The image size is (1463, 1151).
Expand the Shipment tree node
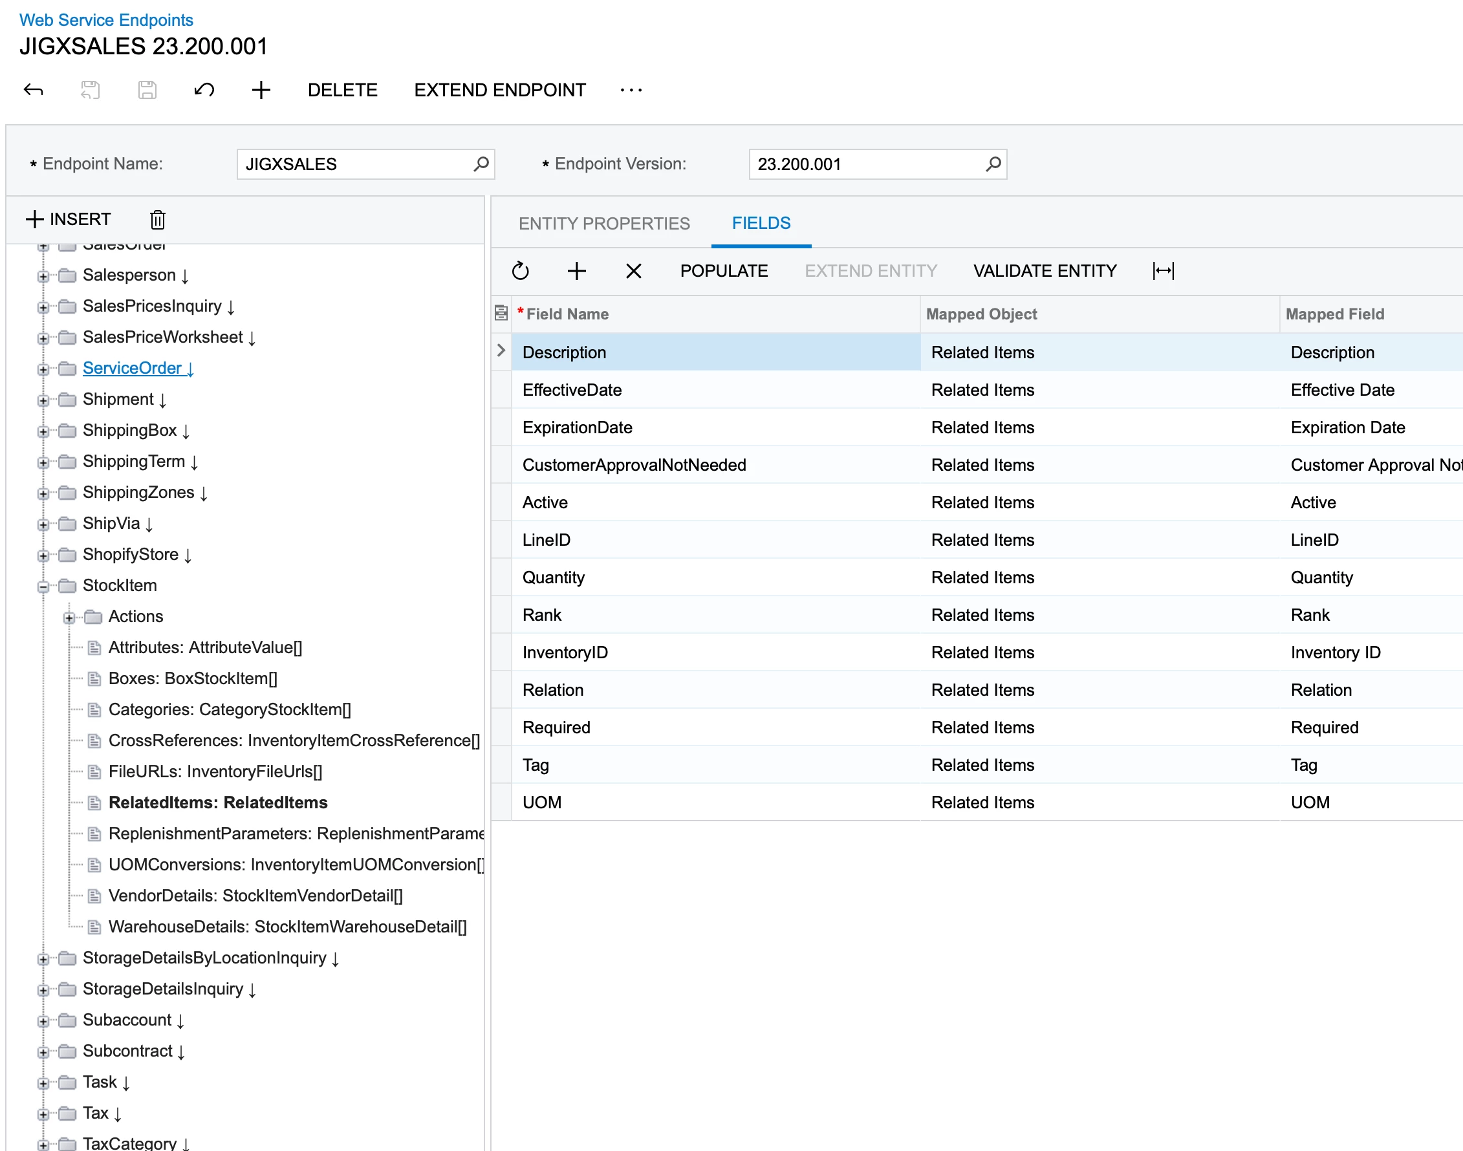(43, 400)
